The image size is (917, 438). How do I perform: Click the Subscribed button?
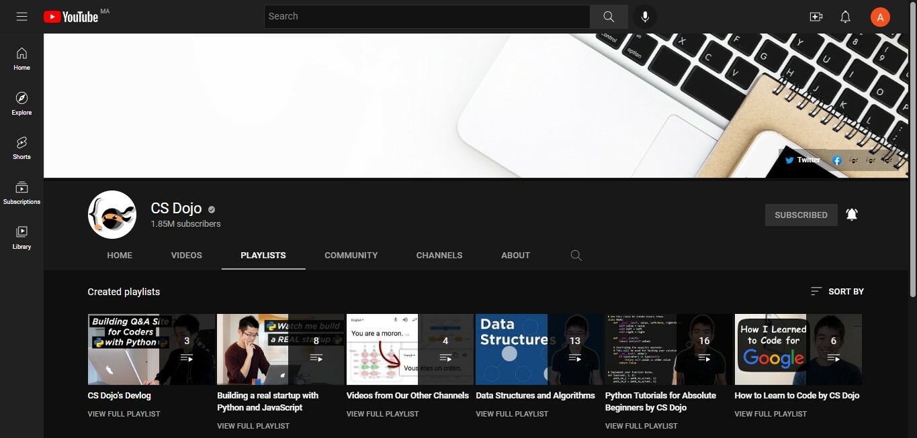pos(801,215)
